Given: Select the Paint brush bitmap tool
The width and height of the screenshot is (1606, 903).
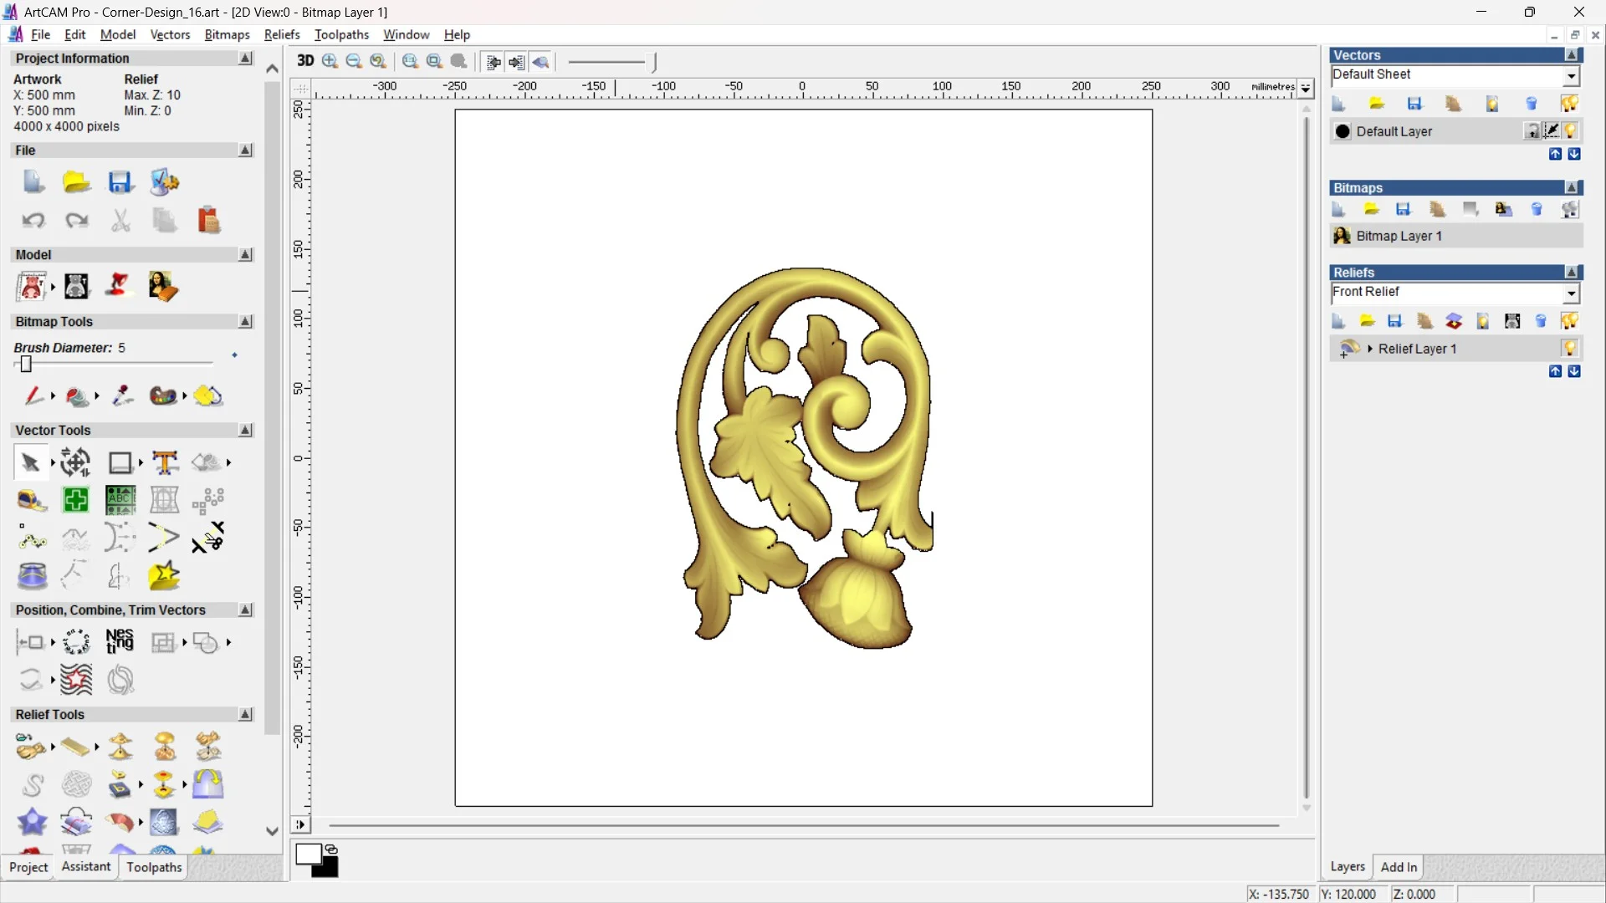Looking at the screenshot, I should pos(33,395).
